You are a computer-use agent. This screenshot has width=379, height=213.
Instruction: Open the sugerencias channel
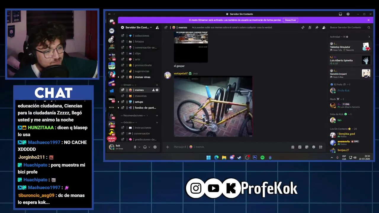(x=139, y=71)
